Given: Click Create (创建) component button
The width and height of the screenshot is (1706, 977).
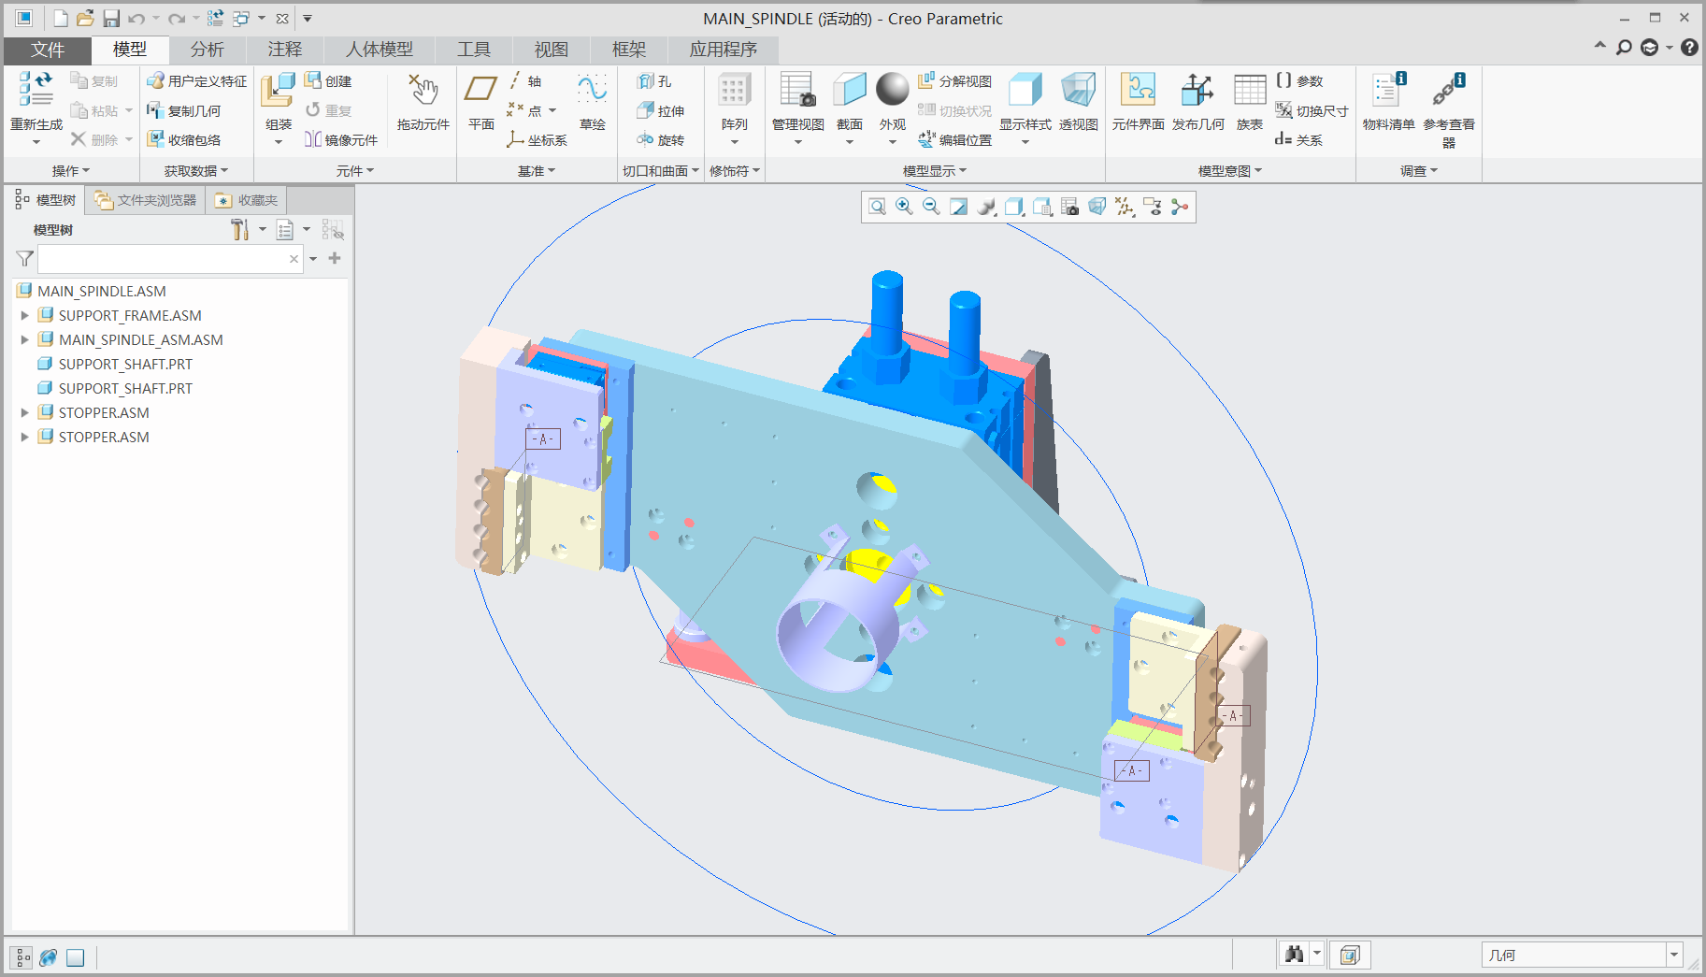Looking at the screenshot, I should click(x=328, y=81).
